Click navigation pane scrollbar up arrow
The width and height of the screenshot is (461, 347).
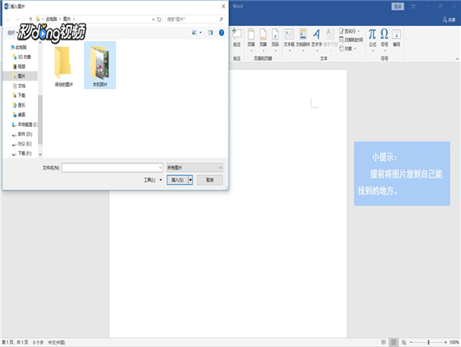click(40, 43)
